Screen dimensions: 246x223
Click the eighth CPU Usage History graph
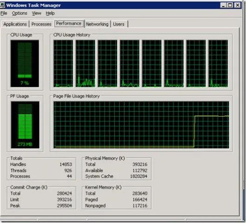click(218, 64)
